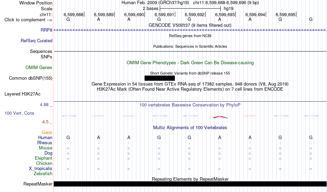Image resolution: width=327 pixels, height=192 pixels.
Task: Click the 'Gene Expression in 54 tissues' GTEx title
Action: [x=190, y=84]
